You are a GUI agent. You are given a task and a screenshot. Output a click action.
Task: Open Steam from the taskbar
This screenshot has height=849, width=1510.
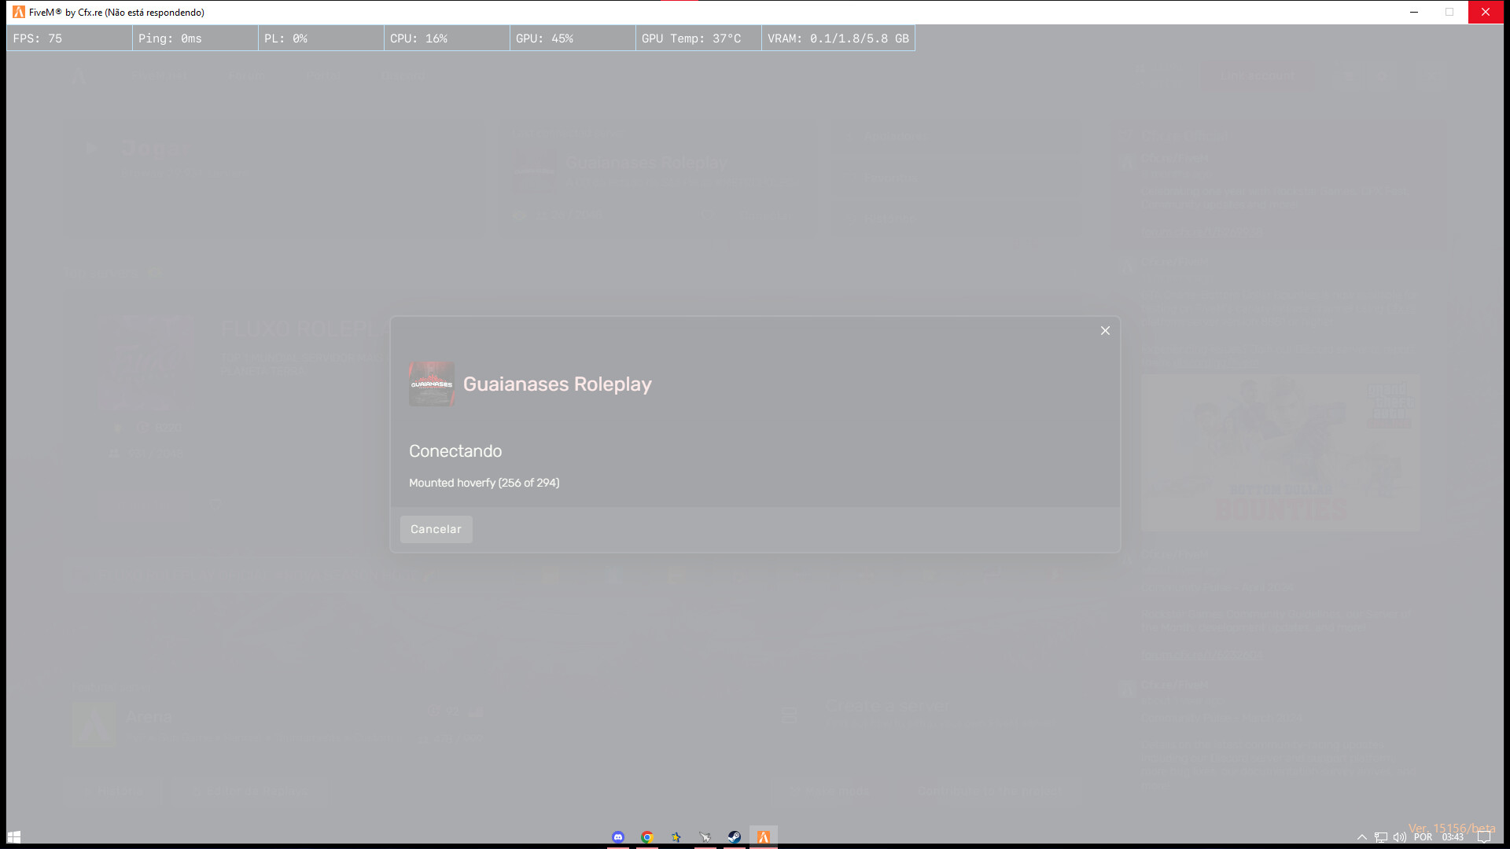(734, 837)
